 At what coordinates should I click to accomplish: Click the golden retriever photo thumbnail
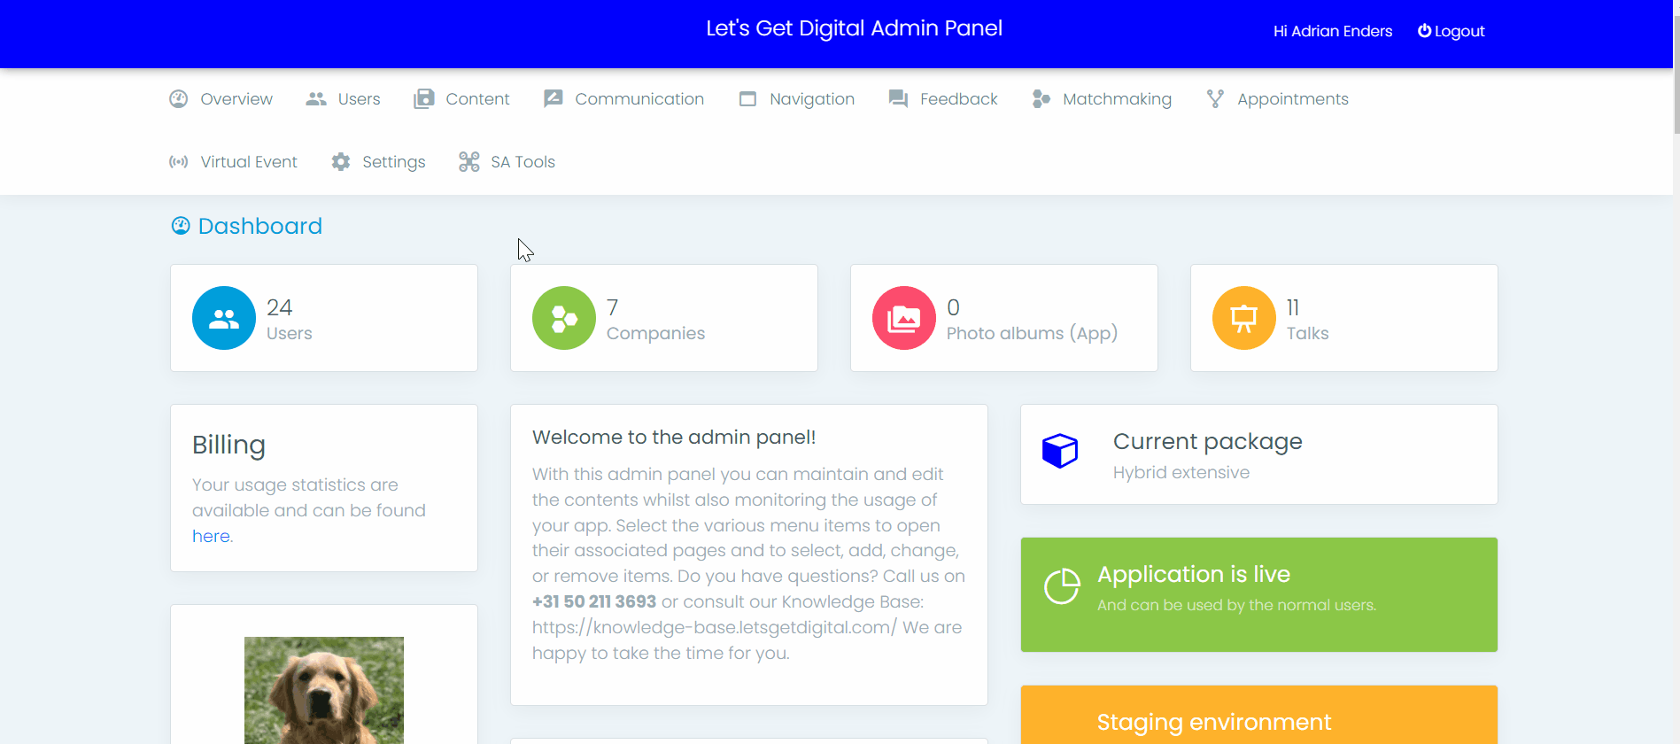point(324,689)
